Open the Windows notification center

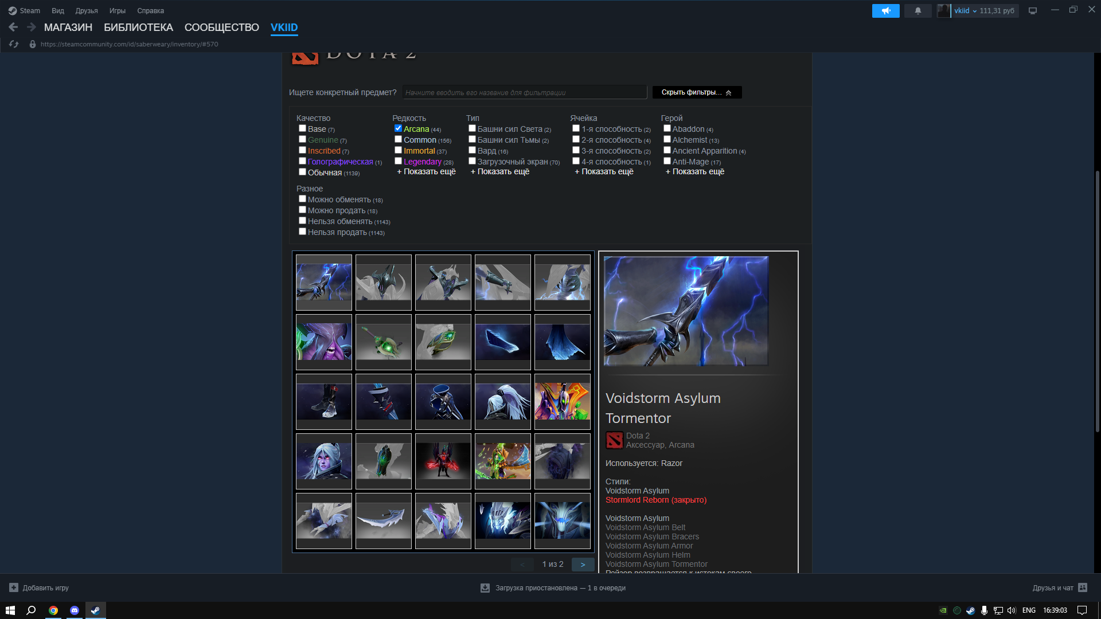[1082, 610]
